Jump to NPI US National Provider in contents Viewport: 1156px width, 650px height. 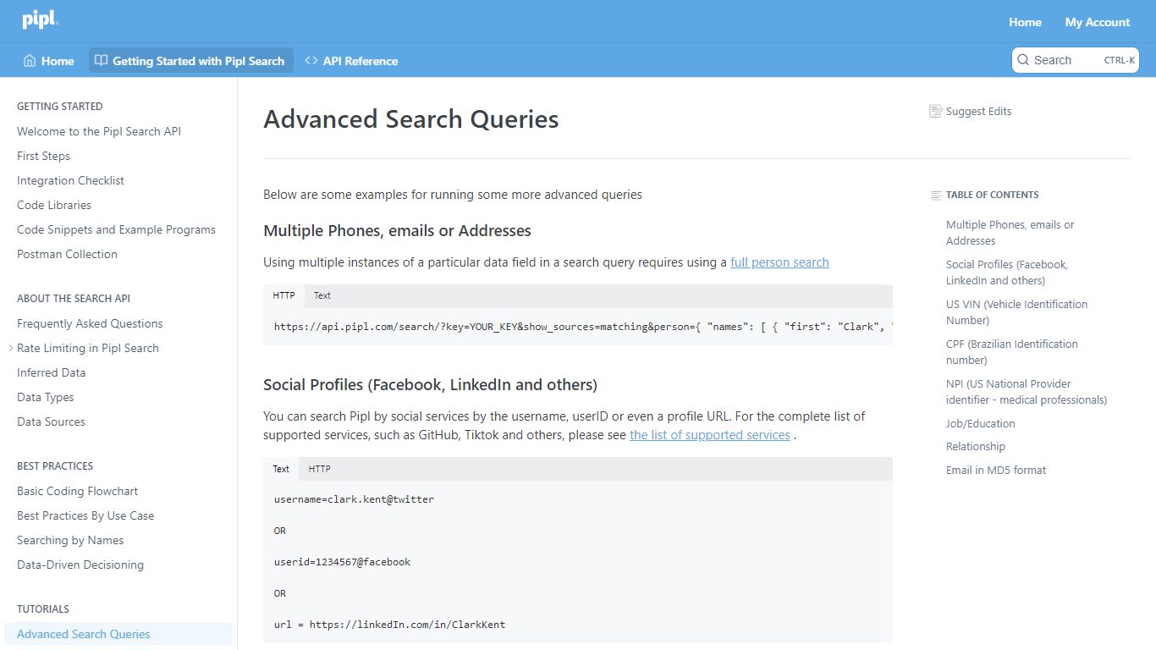1026,392
